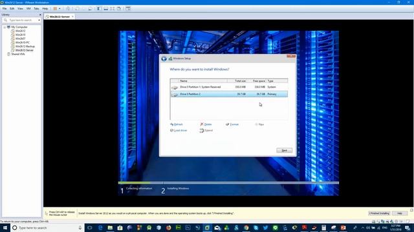Switch to Unity mode toolbar icon

[119, 8]
